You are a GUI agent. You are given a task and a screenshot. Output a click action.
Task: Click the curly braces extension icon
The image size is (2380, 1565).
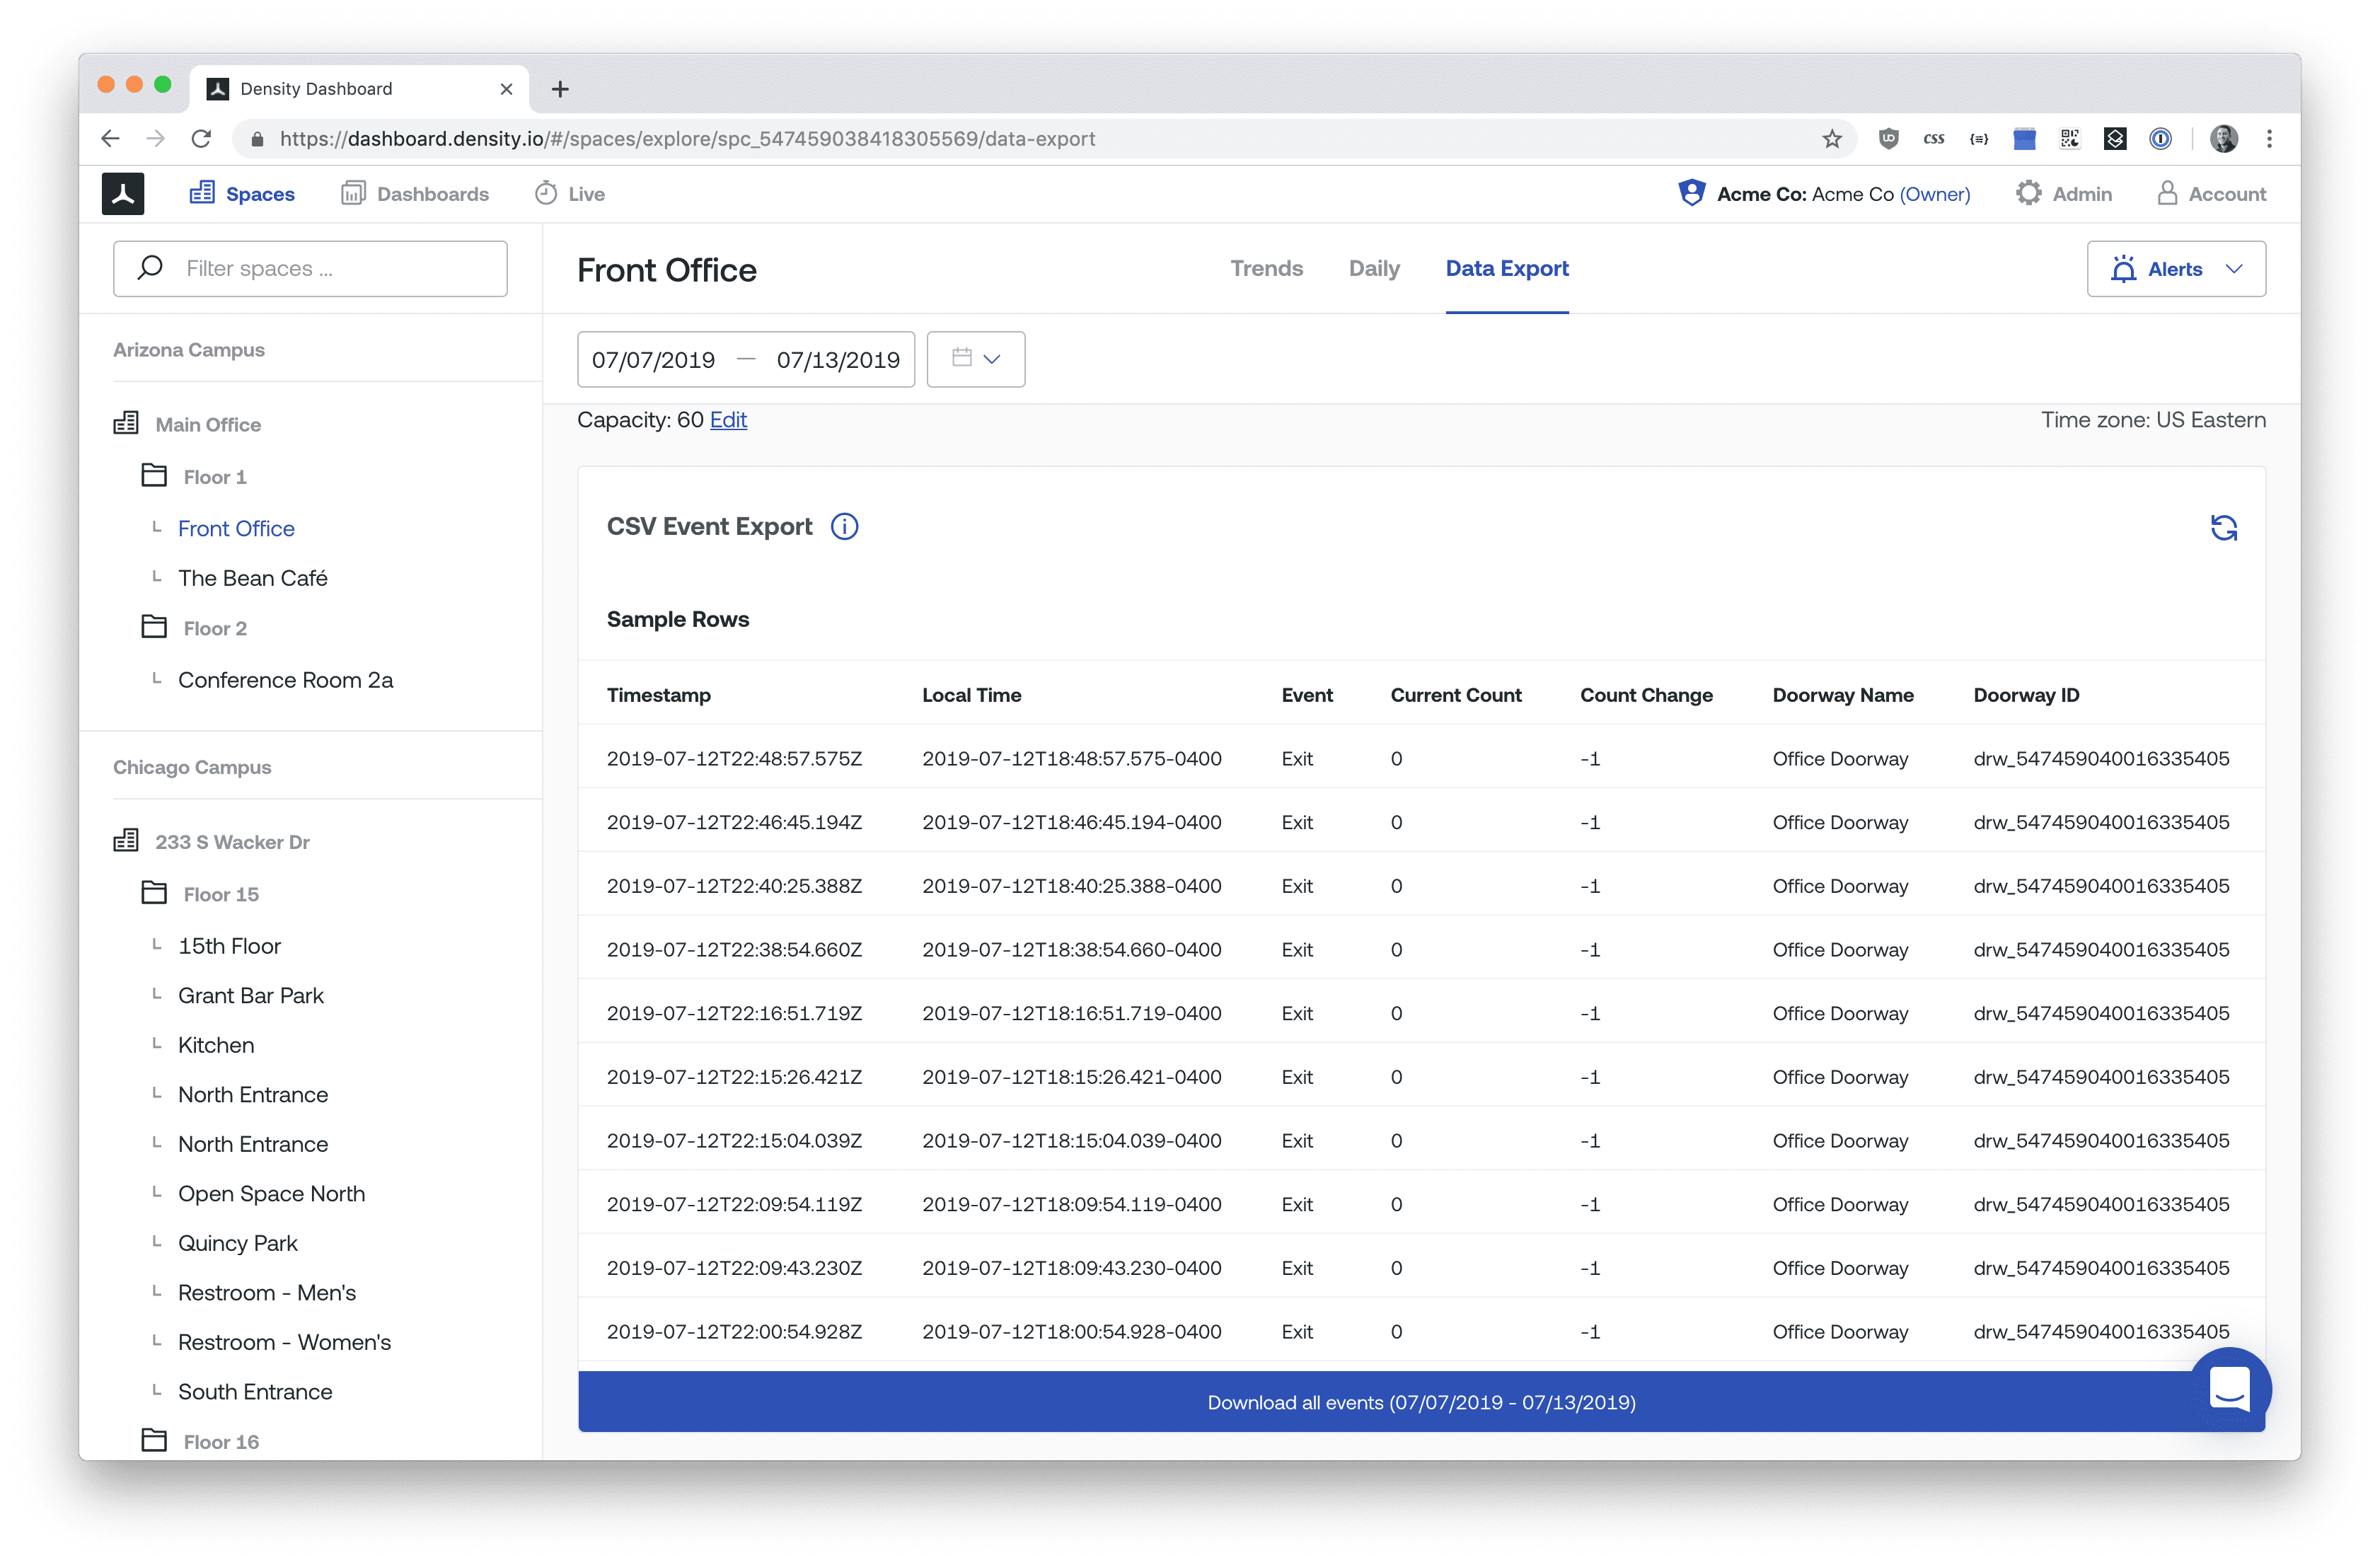pyautogui.click(x=1978, y=139)
